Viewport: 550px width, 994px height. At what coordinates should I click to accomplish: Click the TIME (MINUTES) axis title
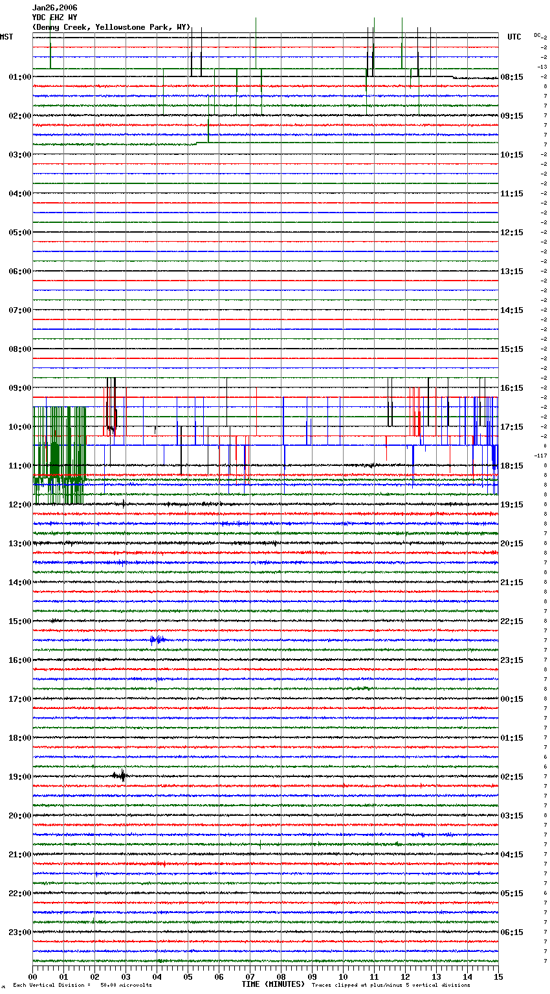tap(273, 984)
